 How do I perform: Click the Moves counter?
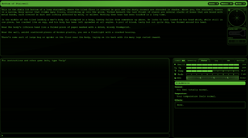point(240,4)
